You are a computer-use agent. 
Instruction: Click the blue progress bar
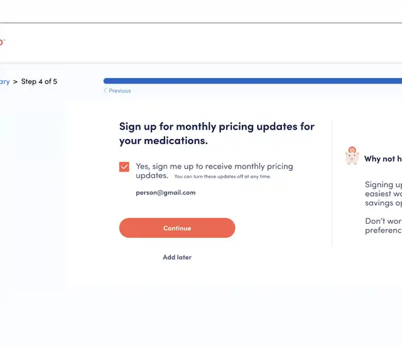point(253,81)
